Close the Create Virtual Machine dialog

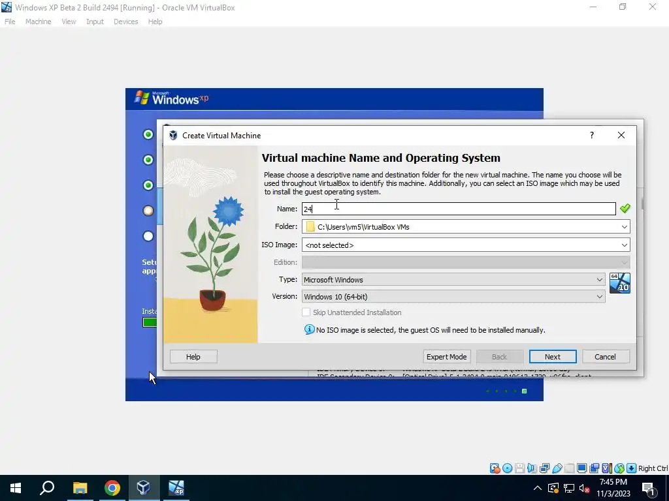(621, 135)
